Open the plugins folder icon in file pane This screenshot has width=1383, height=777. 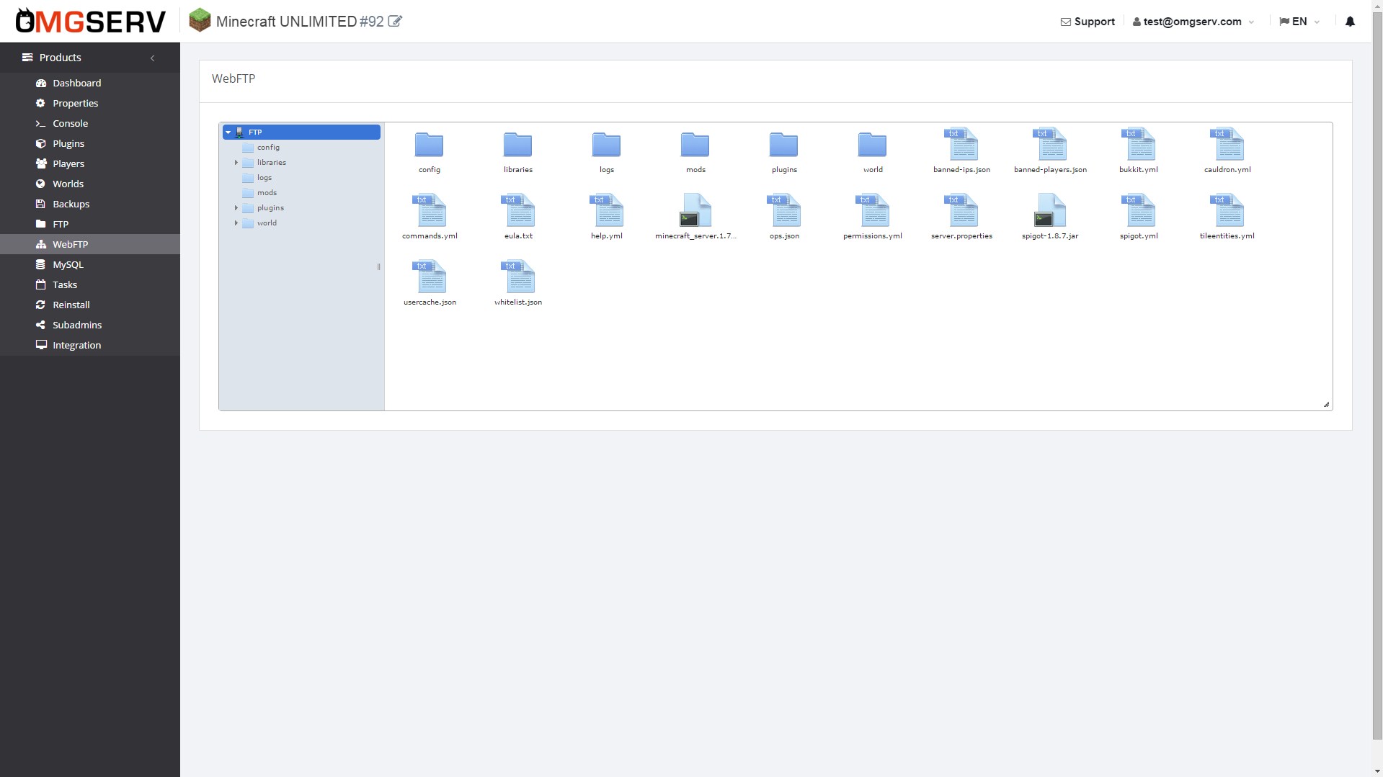tap(783, 145)
